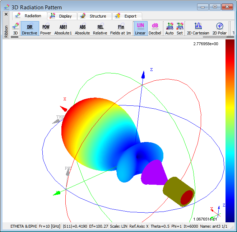Toggle the Directive (DIR) mode
The width and height of the screenshot is (237, 232).
29,29
